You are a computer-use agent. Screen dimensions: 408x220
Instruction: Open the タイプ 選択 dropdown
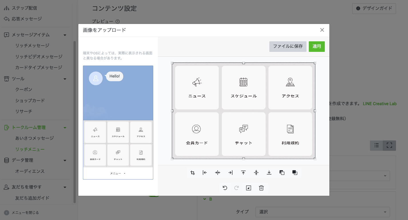coord(323,212)
